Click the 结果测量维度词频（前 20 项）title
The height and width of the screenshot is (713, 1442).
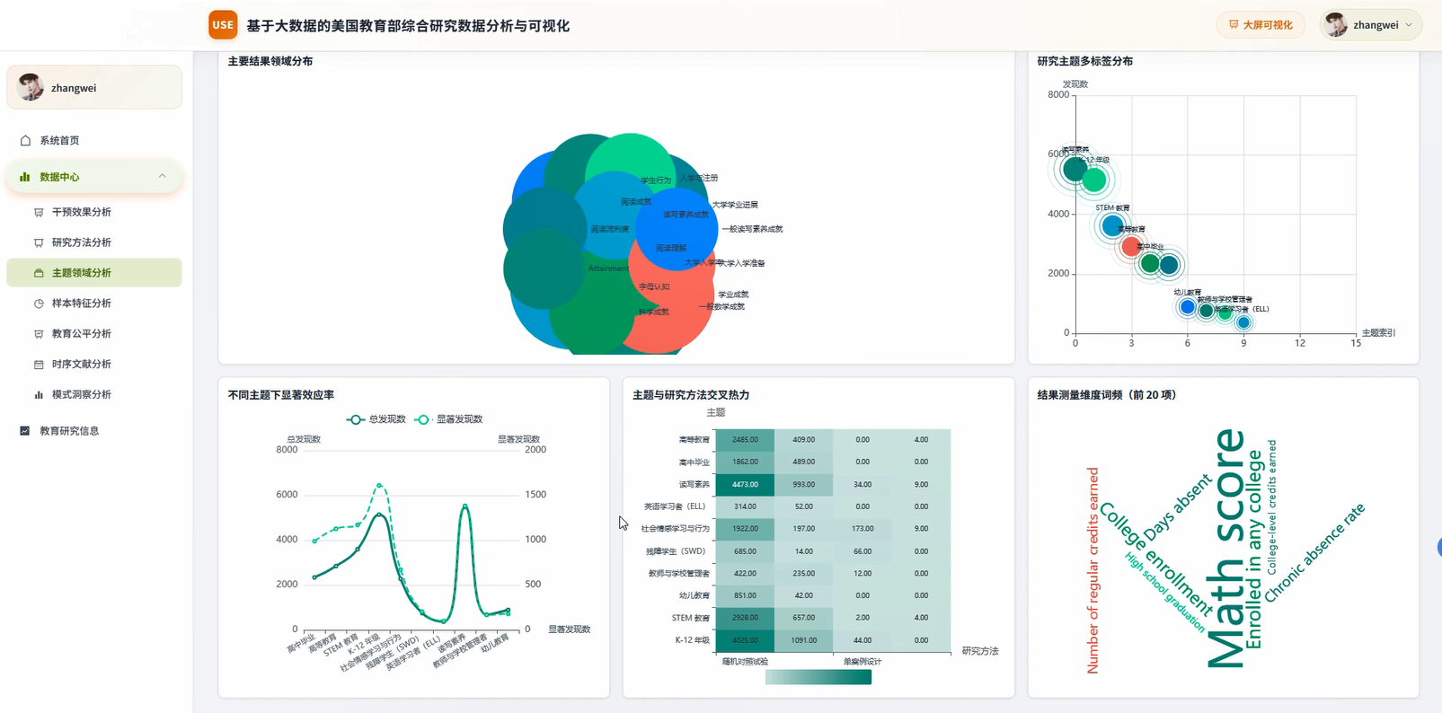[1107, 395]
